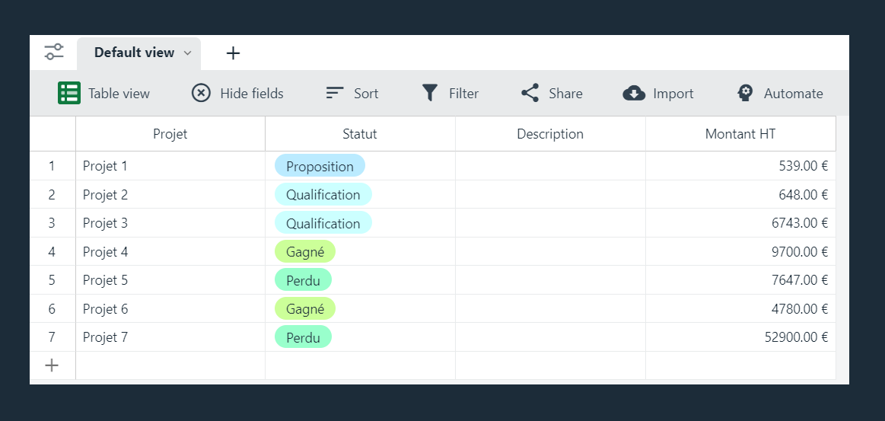
Task: Click the Hide fields circled-x icon
Action: click(x=201, y=93)
